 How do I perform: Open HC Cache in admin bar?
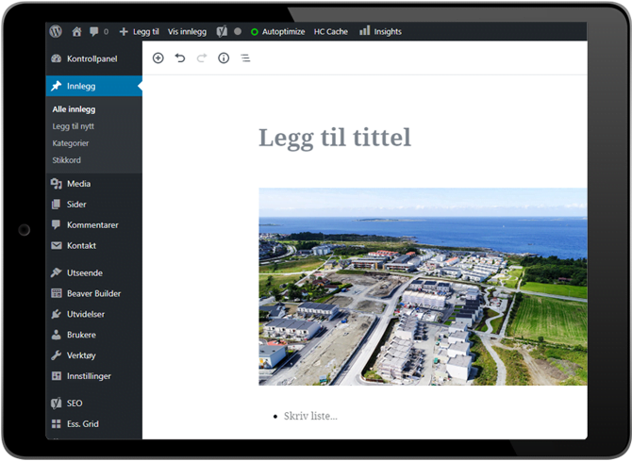point(330,31)
